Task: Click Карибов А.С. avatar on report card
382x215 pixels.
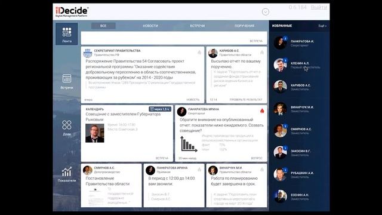Action: click(x=213, y=53)
